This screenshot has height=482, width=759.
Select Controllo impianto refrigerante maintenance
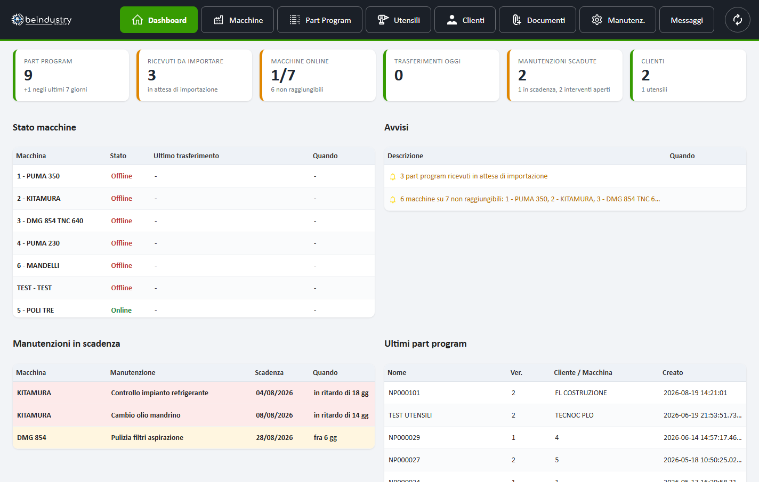tap(193, 393)
